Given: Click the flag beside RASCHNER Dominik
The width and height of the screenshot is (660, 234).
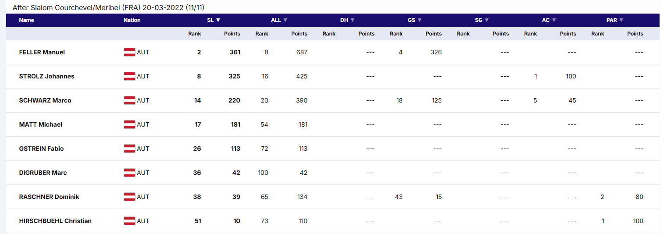Looking at the screenshot, I should (129, 197).
